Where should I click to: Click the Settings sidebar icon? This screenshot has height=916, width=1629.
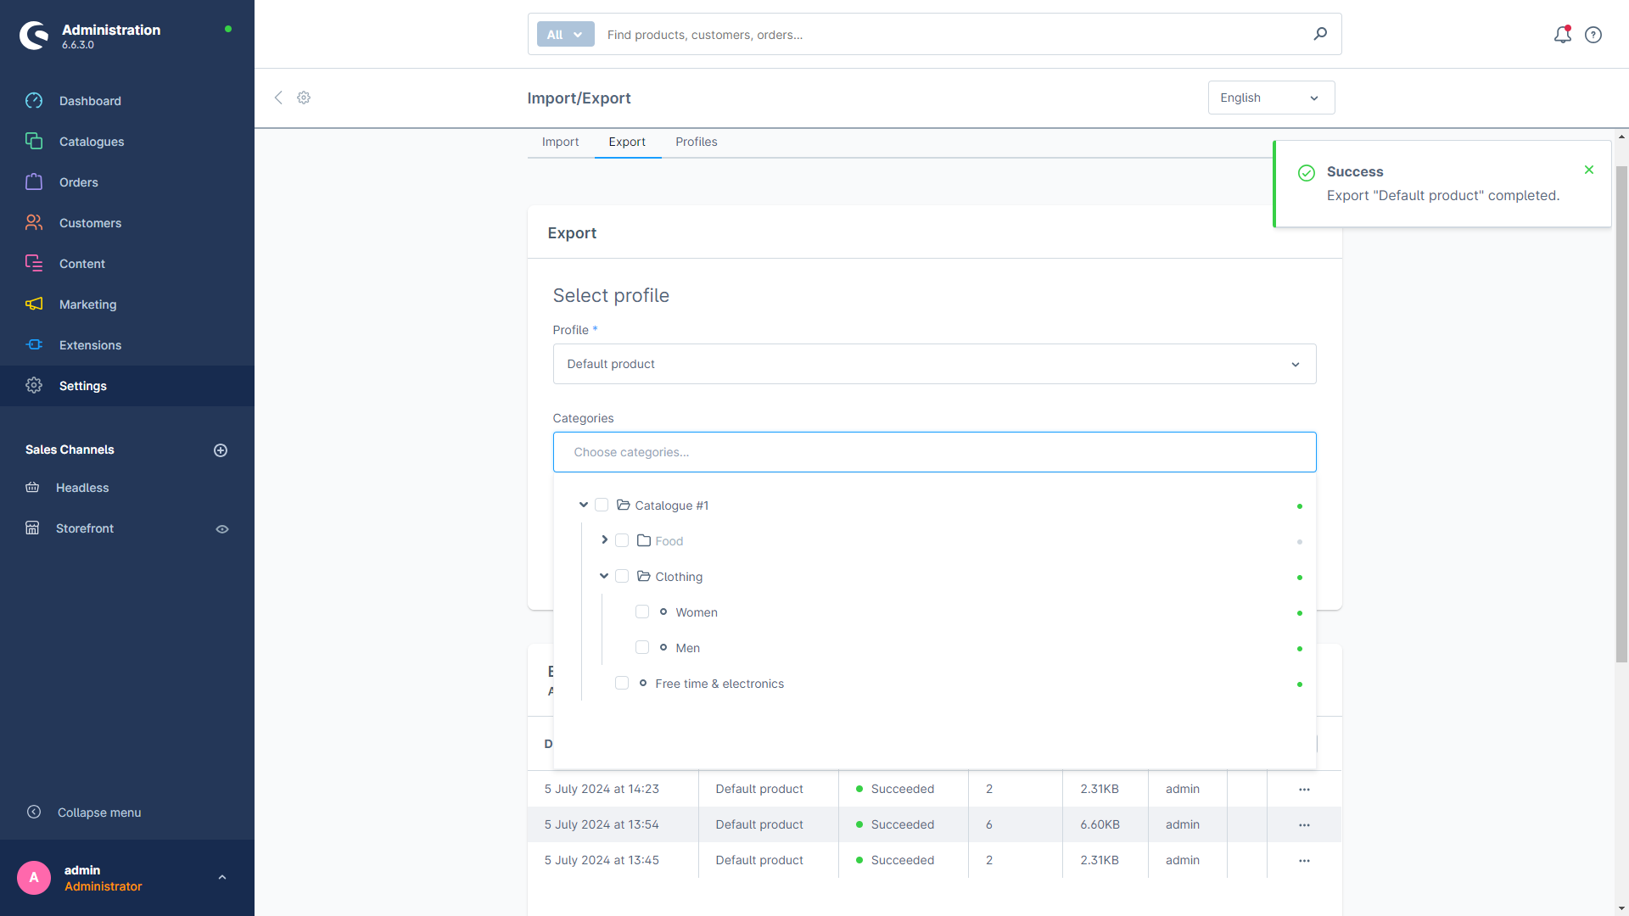tap(34, 385)
